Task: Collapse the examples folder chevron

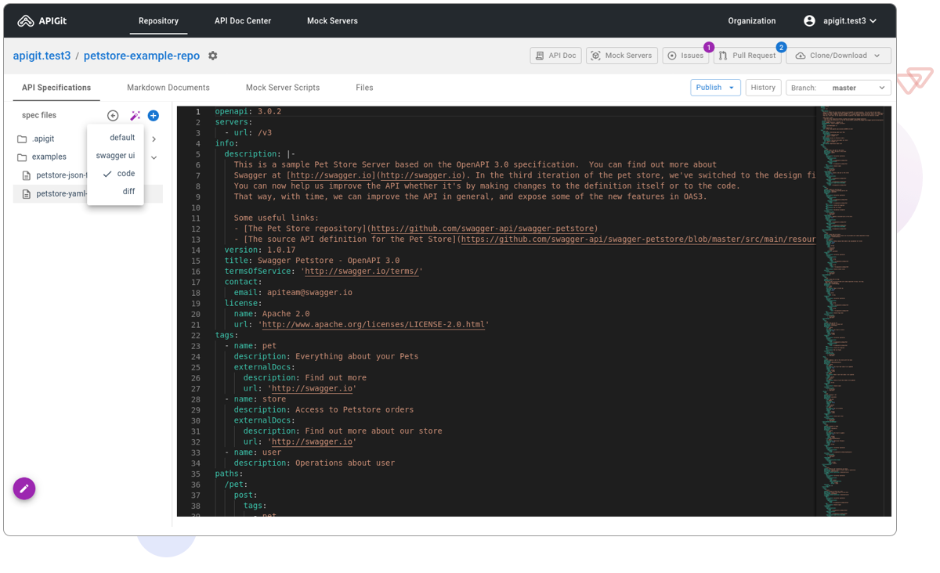Action: point(154,157)
